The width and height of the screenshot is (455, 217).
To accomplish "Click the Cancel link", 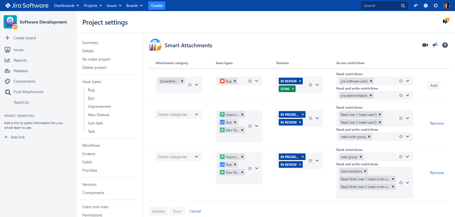I will pos(195,211).
